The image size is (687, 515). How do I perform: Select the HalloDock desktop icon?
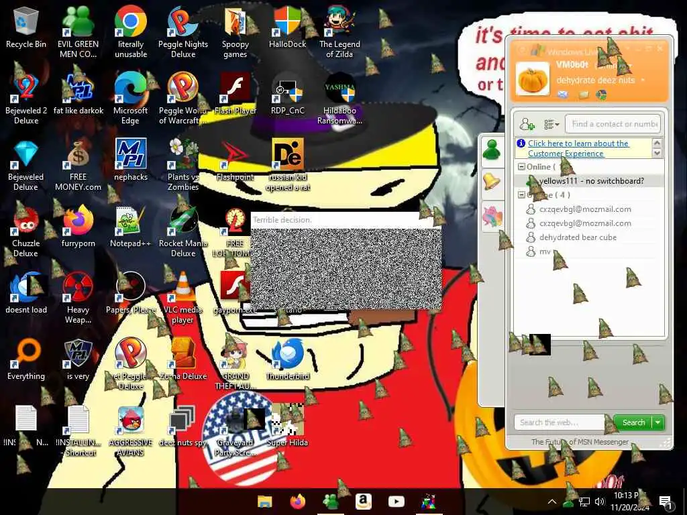pyautogui.click(x=287, y=27)
